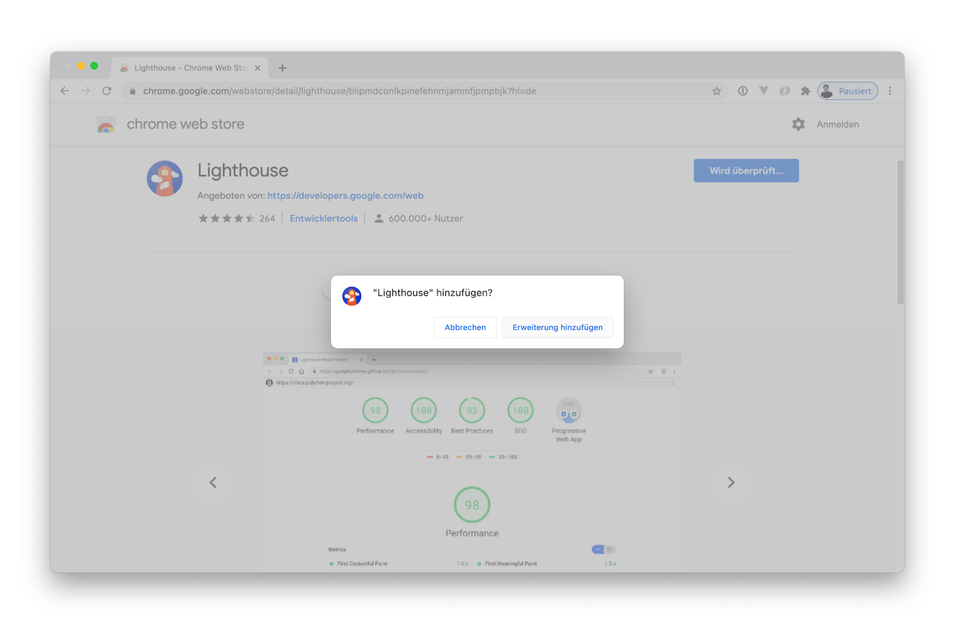960x621 pixels.
Task: Click the "chrome web store" header text
Action: [186, 124]
